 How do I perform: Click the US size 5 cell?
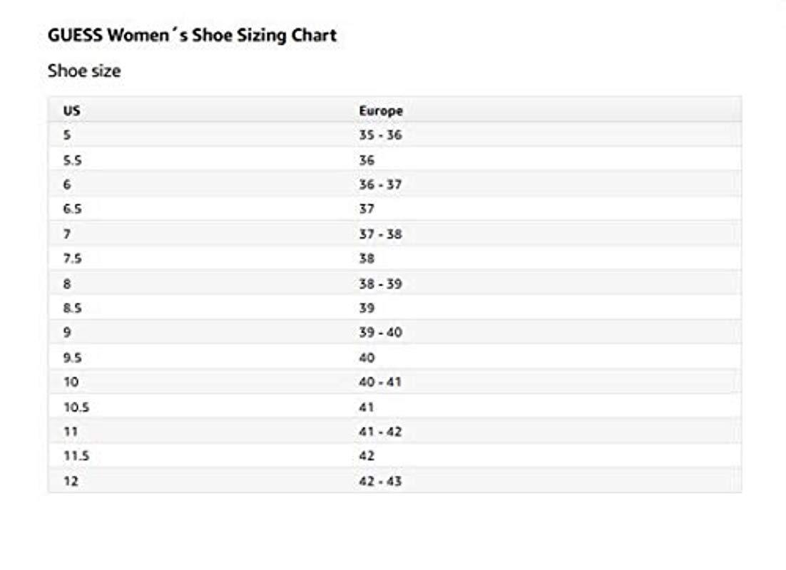point(67,135)
